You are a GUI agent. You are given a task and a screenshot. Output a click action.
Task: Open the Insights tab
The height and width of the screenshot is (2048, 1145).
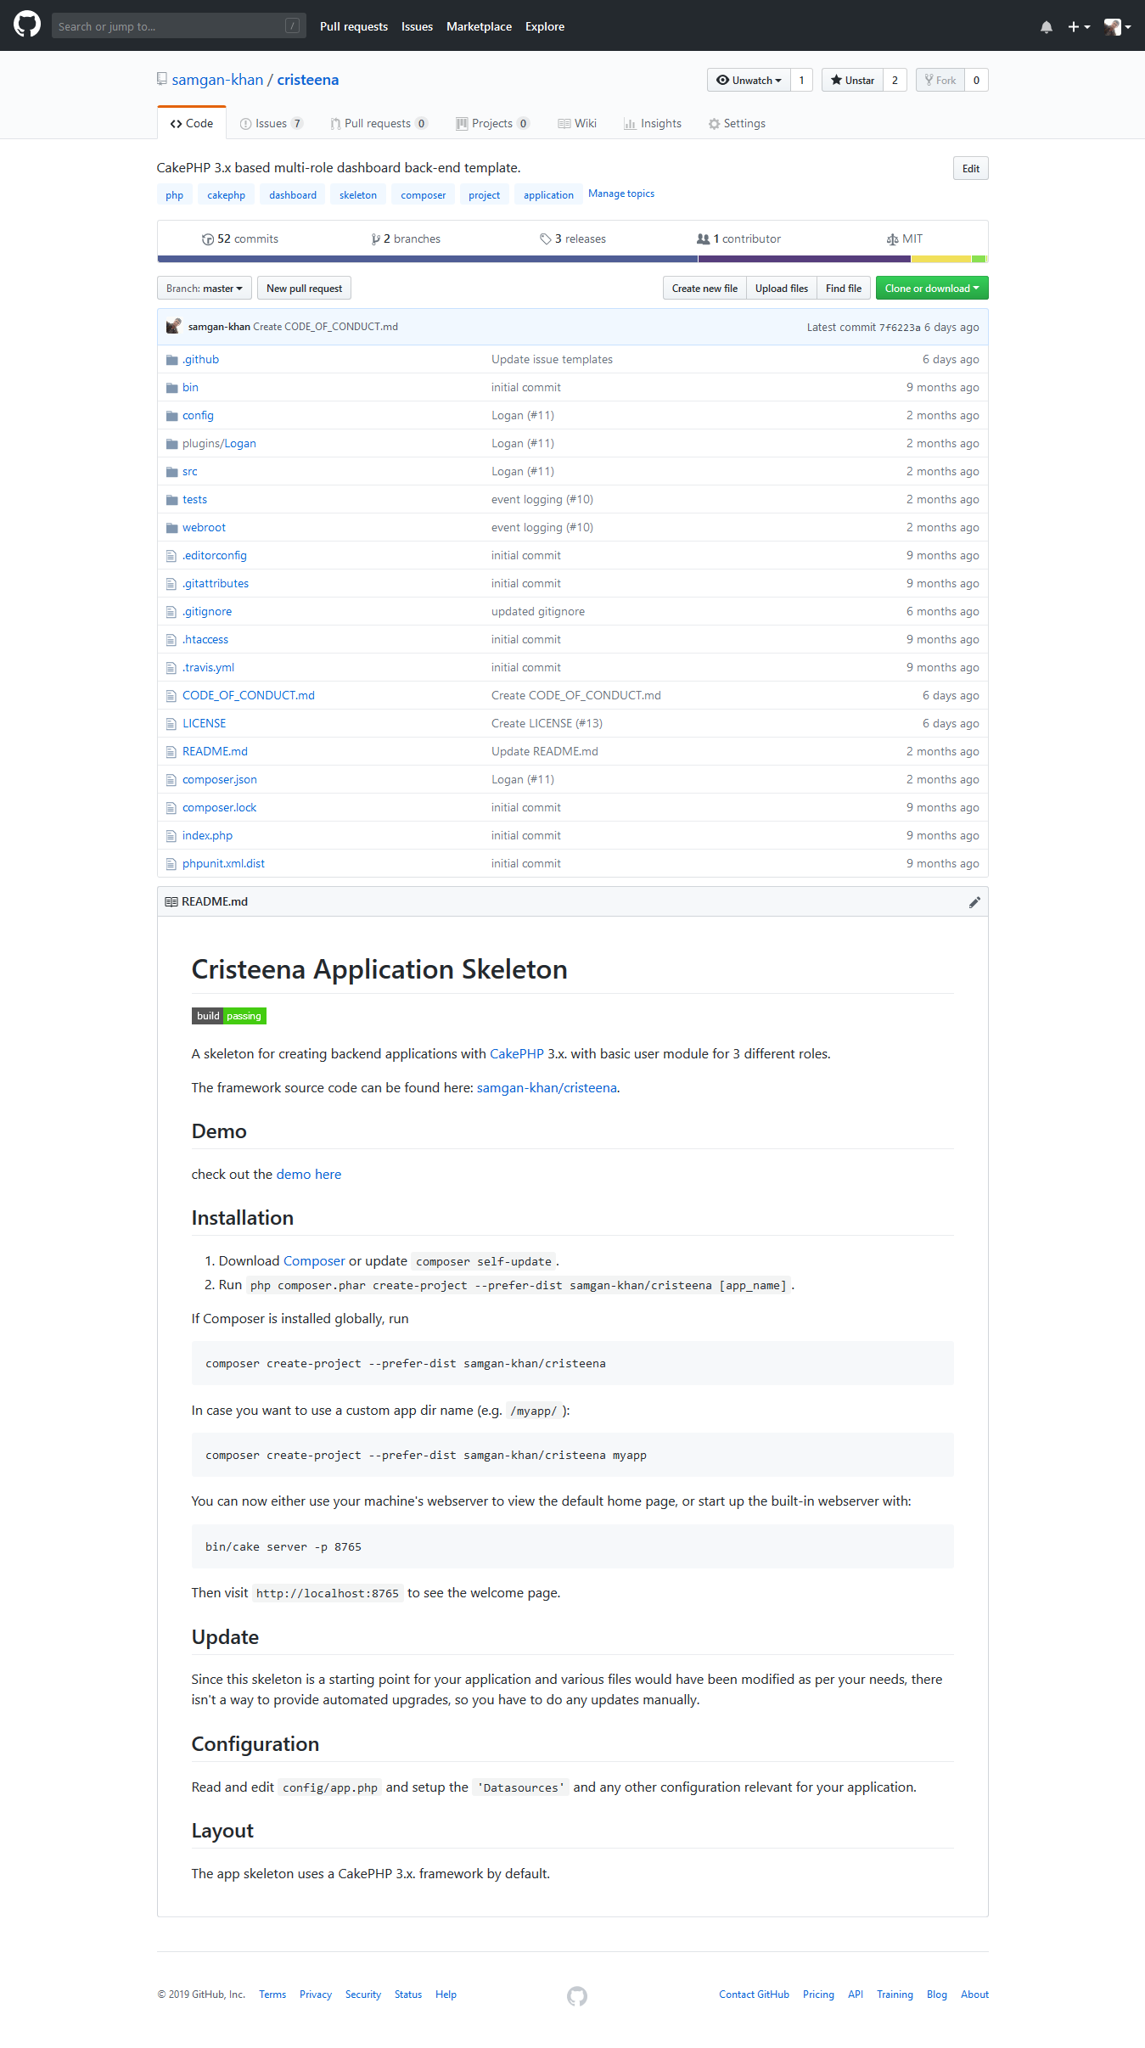click(x=652, y=124)
